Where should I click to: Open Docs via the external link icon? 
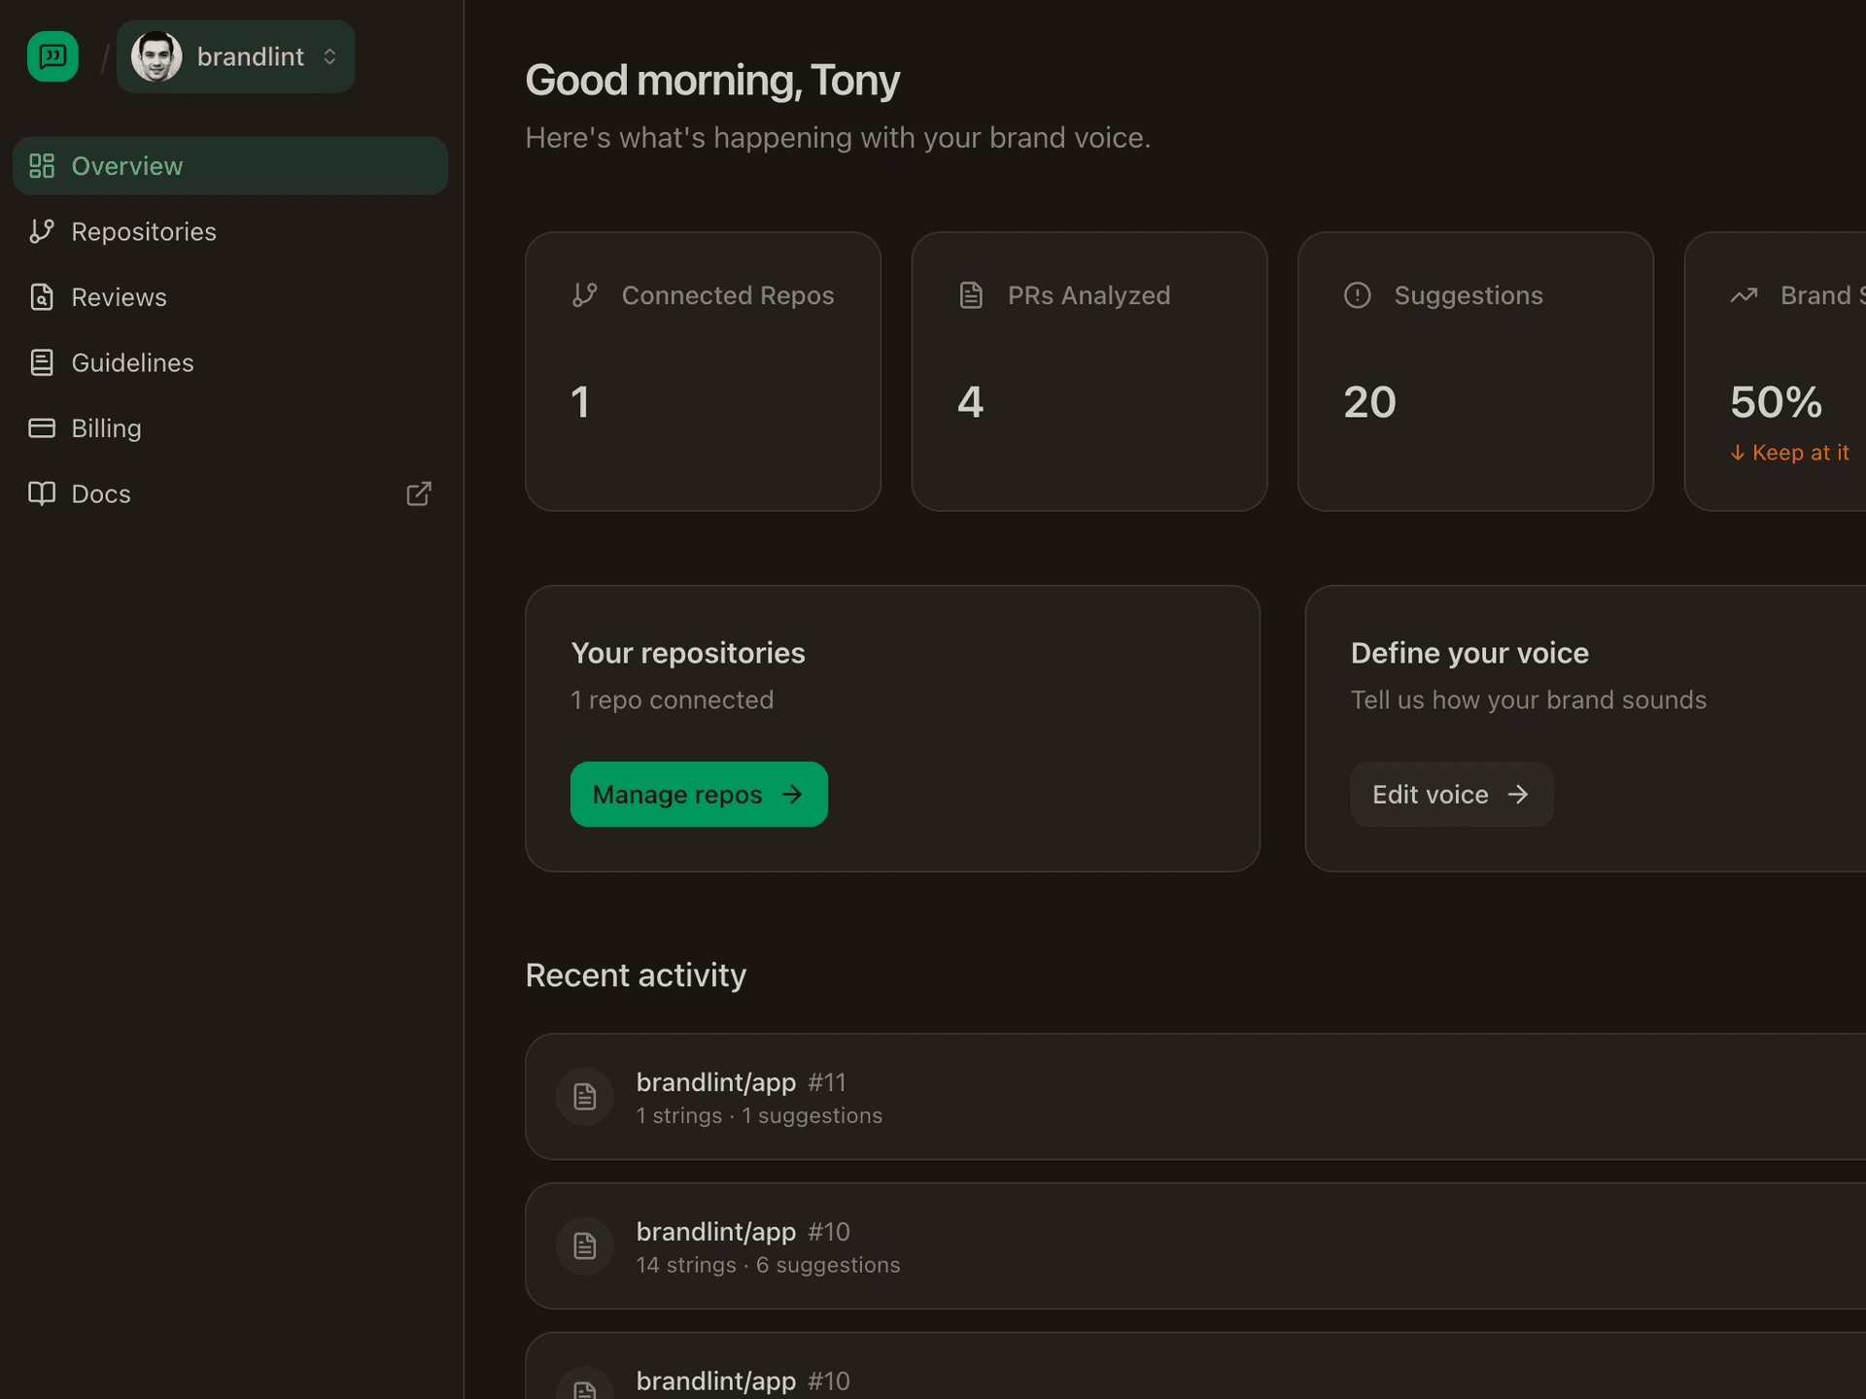coord(418,494)
